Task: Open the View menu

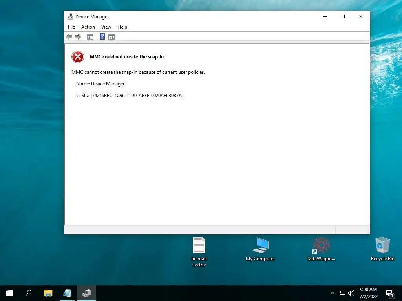Action: pos(106,27)
